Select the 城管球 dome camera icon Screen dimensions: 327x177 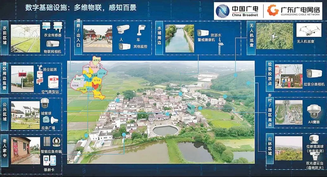(x=45, y=103)
